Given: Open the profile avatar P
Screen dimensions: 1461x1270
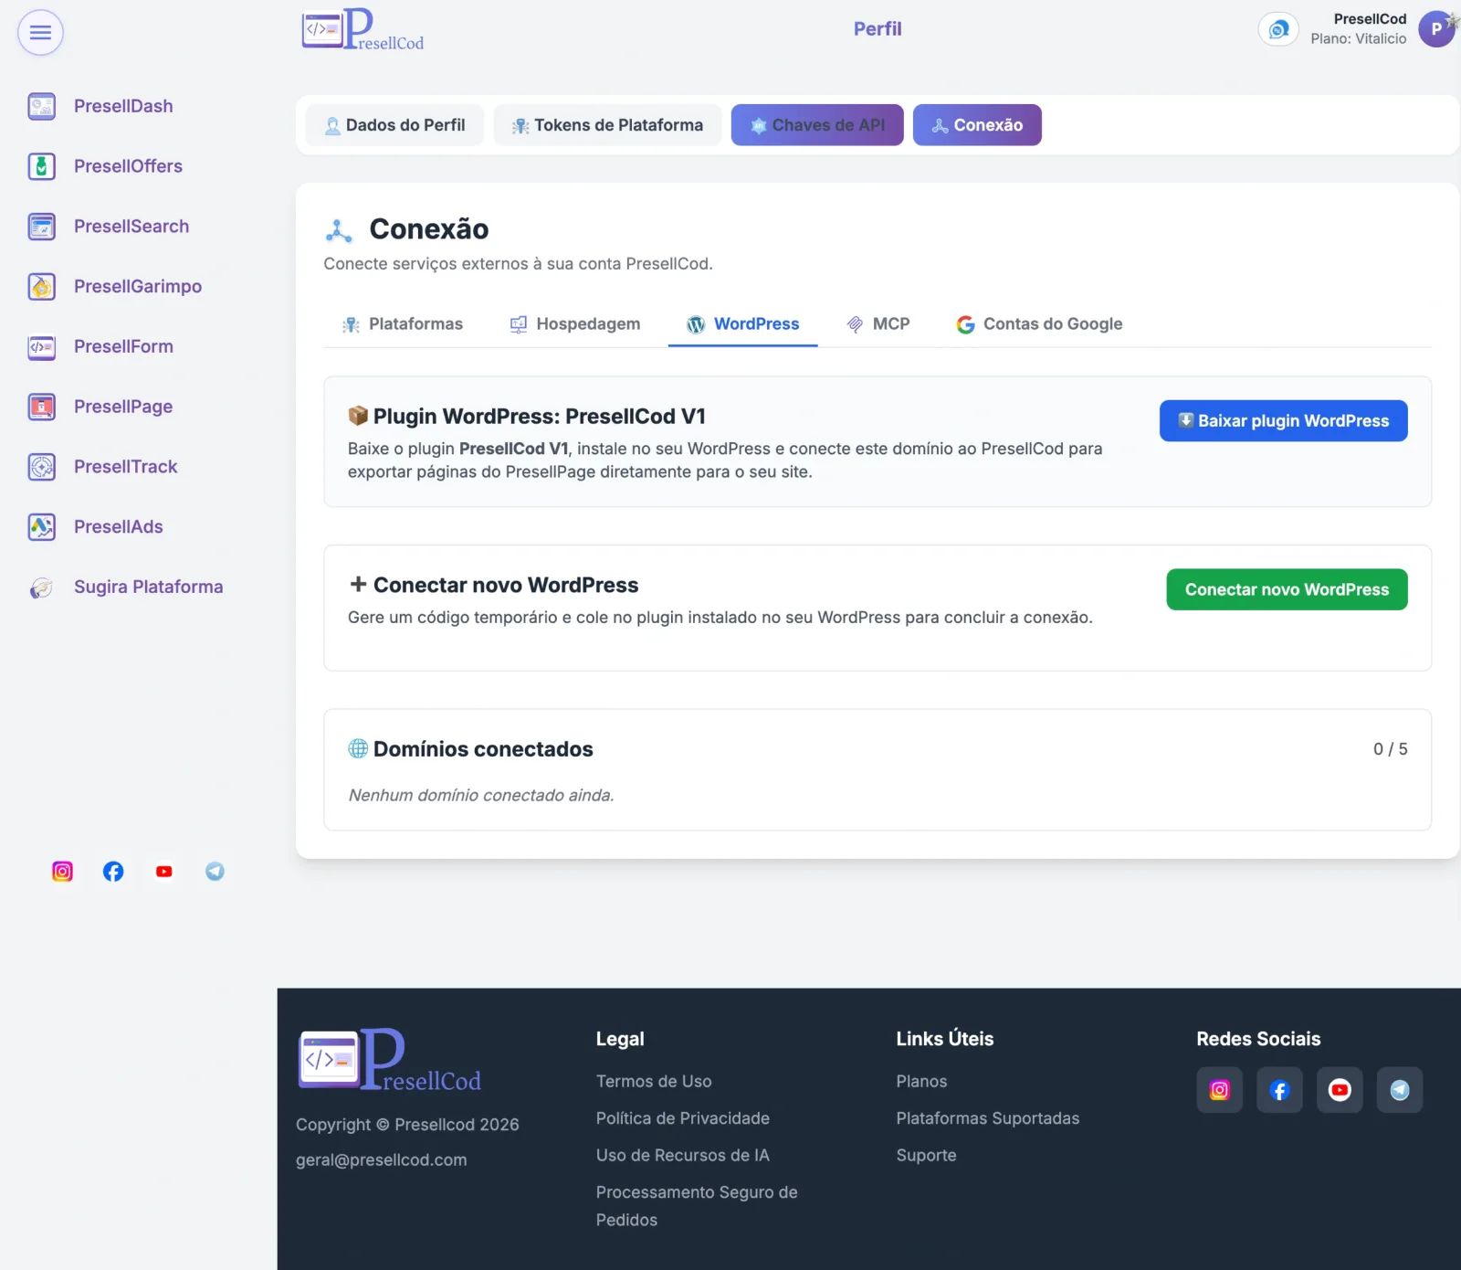Looking at the screenshot, I should (1436, 29).
